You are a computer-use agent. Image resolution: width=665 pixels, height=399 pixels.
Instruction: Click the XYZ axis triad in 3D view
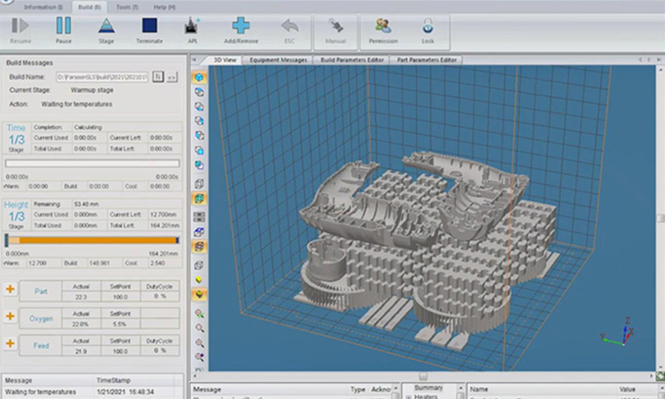pos(618,332)
